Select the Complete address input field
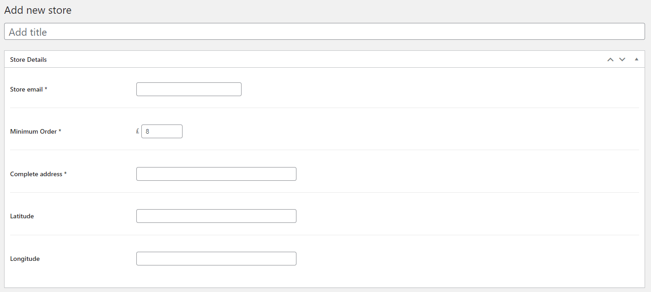651x292 pixels. pos(216,174)
